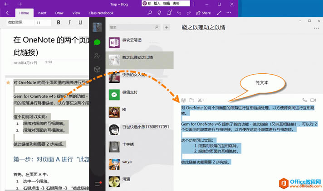Image resolution: width=323 pixels, height=191 pixels.
Task: Open WeChat contacts from the sidebar
Action: [97, 56]
